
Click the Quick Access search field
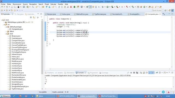[157, 10]
